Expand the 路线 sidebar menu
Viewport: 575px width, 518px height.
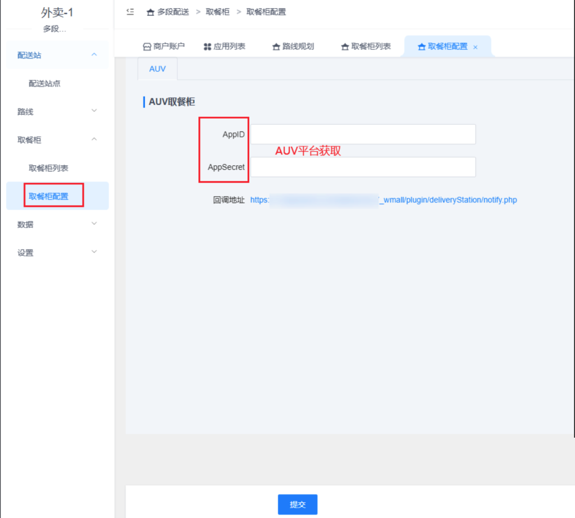point(94,111)
